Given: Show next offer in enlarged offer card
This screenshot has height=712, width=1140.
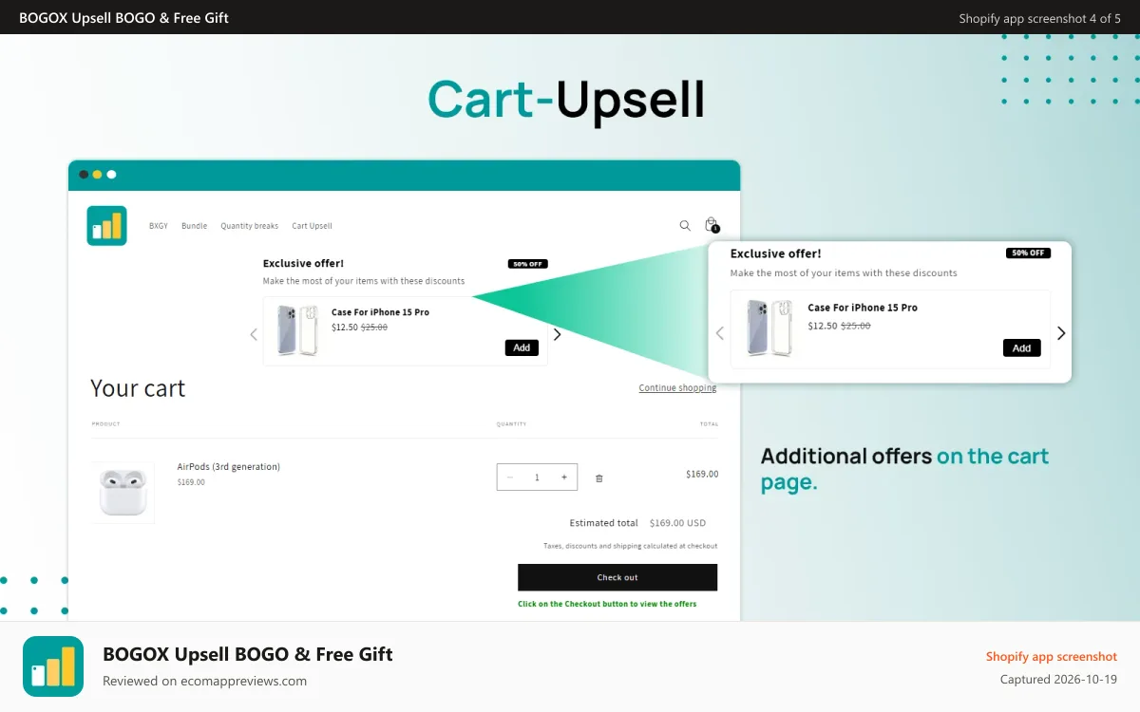Looking at the screenshot, I should click(x=1061, y=333).
